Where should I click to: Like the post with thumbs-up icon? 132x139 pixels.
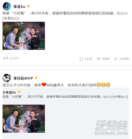click(x=116, y=59)
